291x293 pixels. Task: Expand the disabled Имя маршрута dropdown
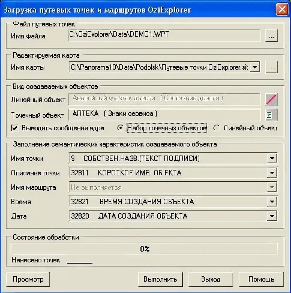(x=272, y=187)
